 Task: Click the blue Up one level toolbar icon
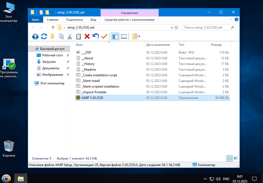coord(35,36)
